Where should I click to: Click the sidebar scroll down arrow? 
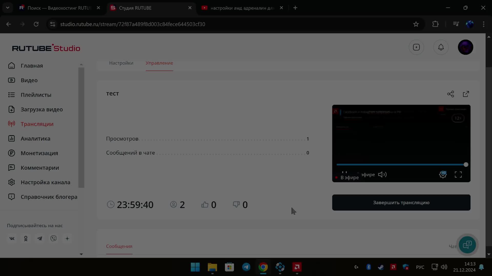coord(81,254)
